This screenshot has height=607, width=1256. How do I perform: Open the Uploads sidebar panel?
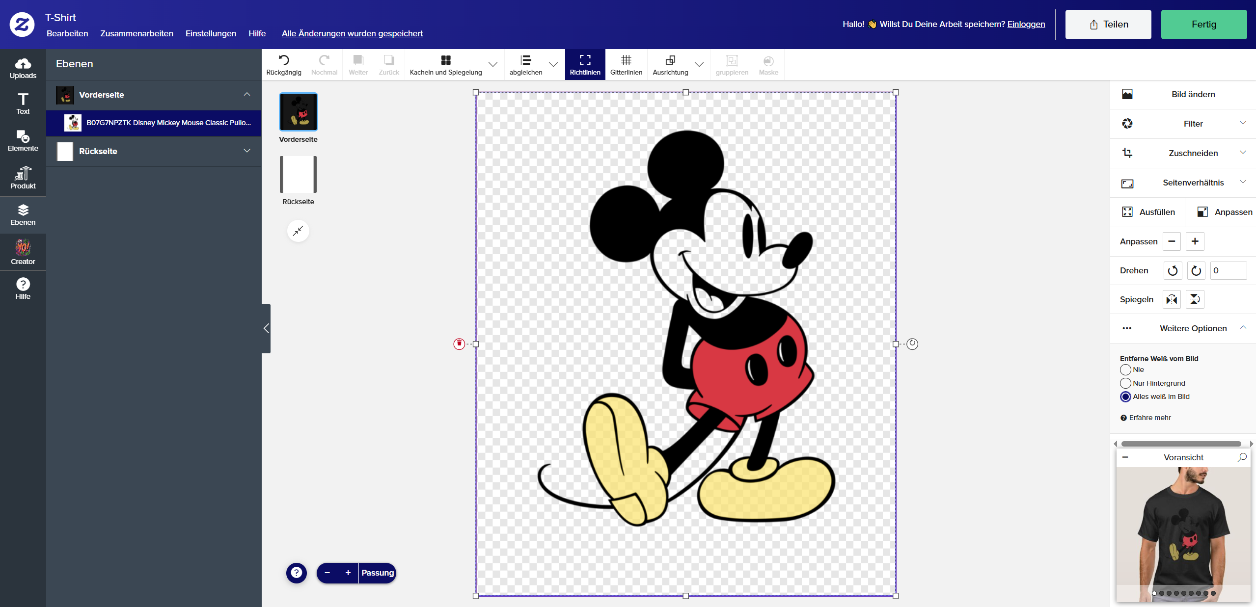point(23,68)
